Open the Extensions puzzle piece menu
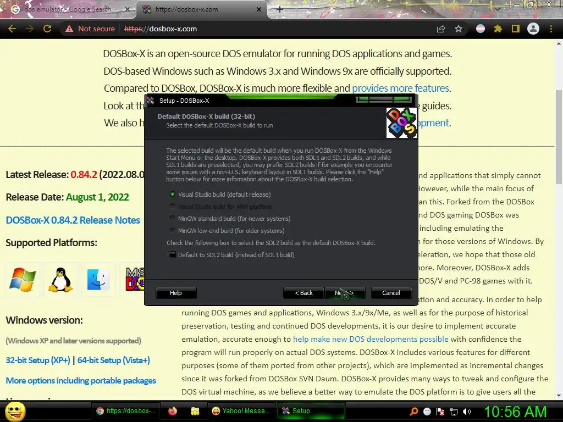Image resolution: width=563 pixels, height=422 pixels. pos(498,29)
